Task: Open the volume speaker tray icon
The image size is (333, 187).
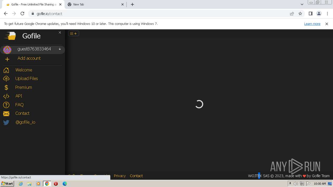Action: 296,184
